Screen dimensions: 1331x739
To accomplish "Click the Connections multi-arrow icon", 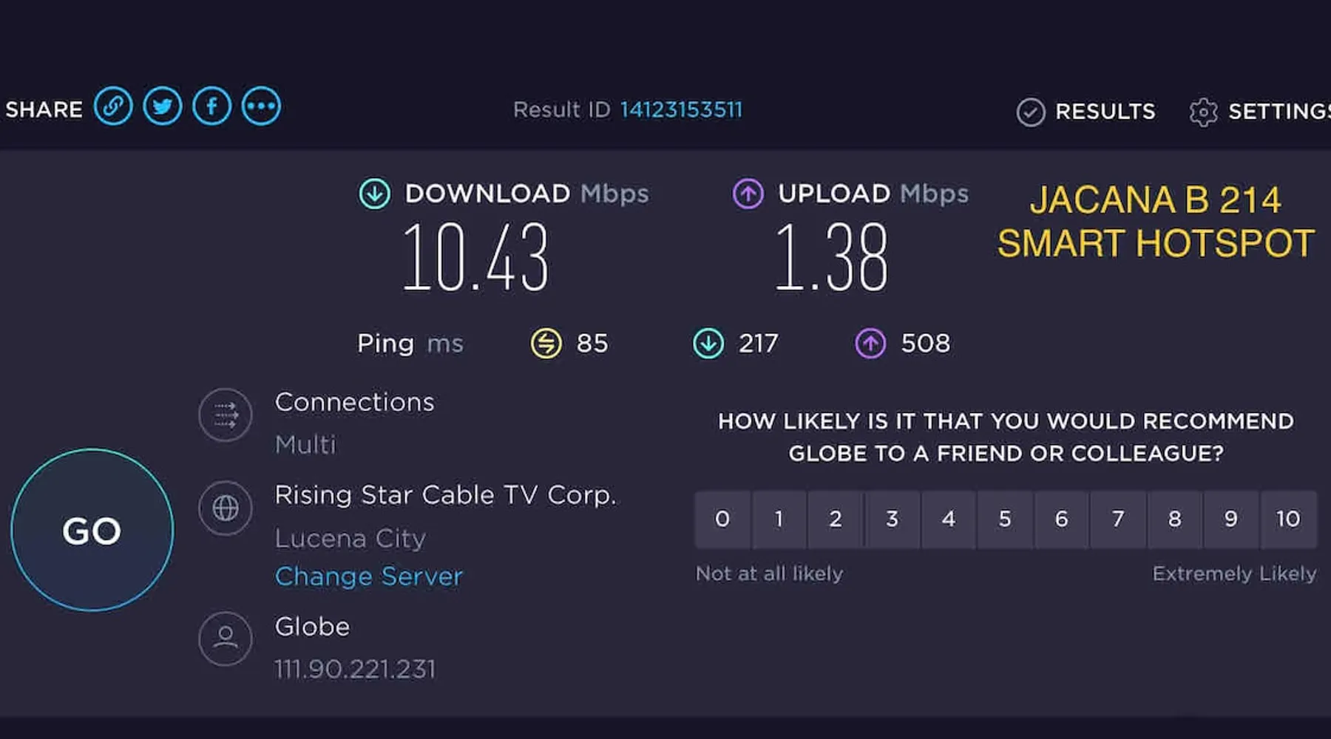I will tap(226, 415).
